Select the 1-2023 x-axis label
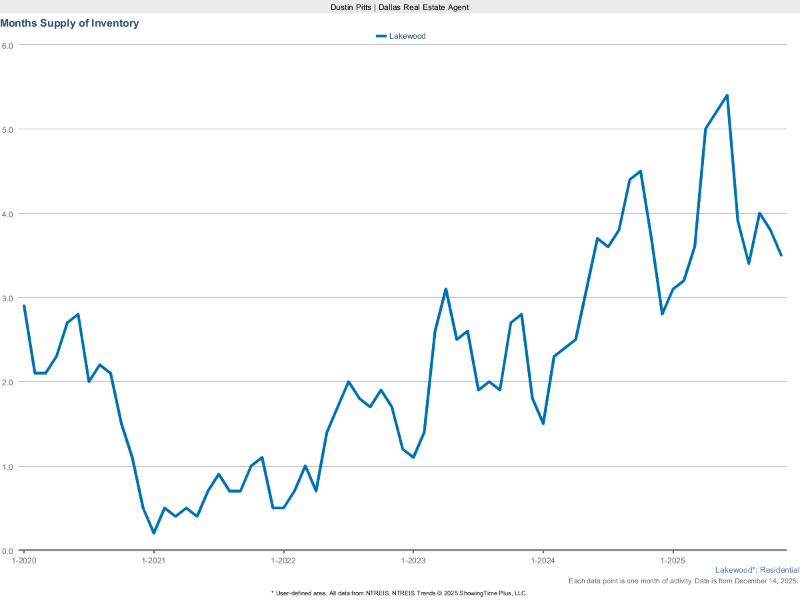The width and height of the screenshot is (800, 600). 413,561
